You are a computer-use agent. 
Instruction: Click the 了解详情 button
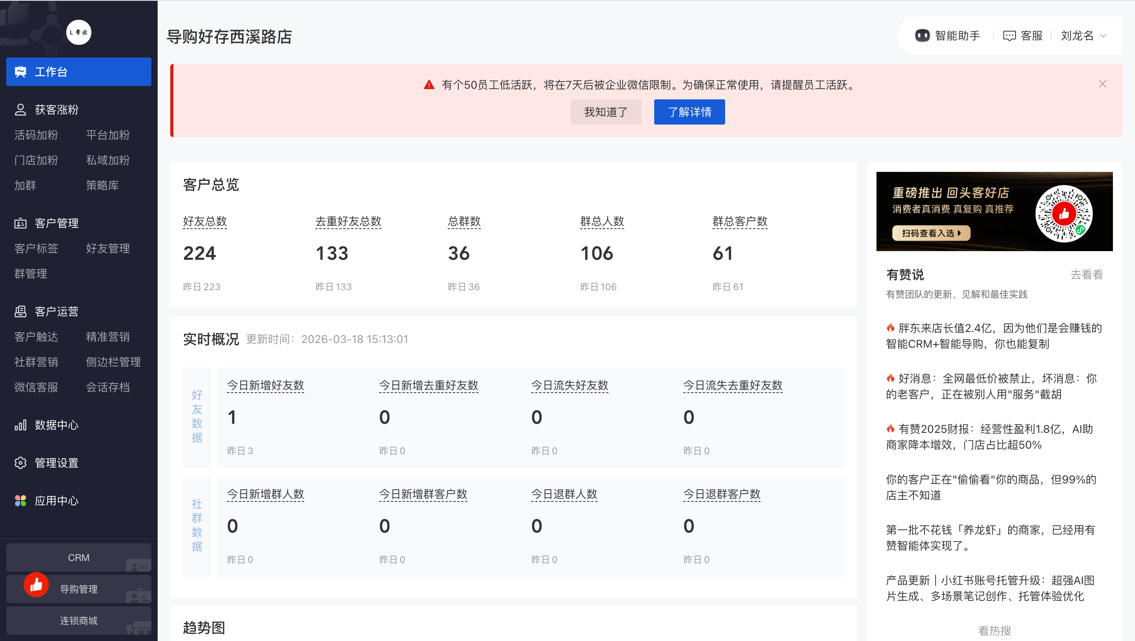(689, 112)
